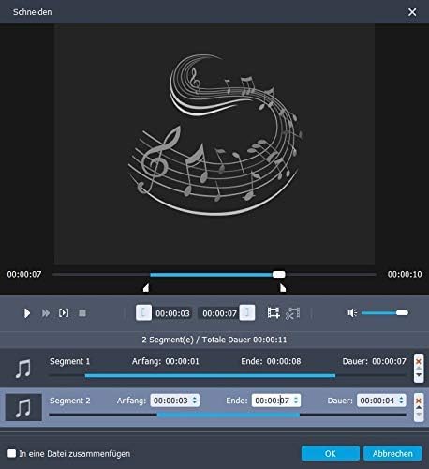
Task: Click the 'Segment 2' label
Action: point(69,401)
